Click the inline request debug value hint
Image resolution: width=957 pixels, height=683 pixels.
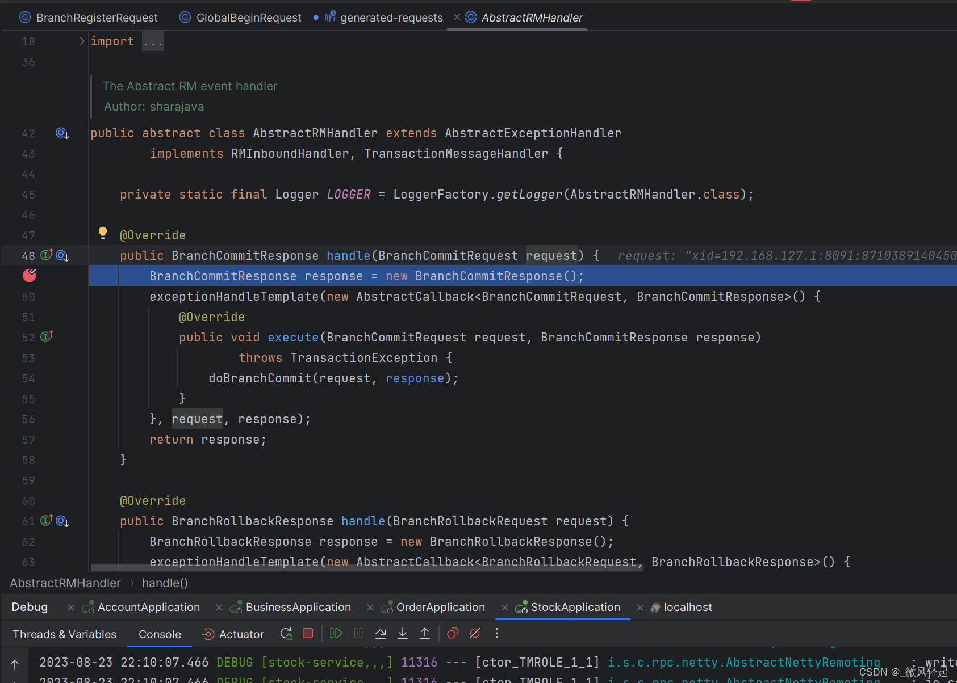tap(787, 256)
